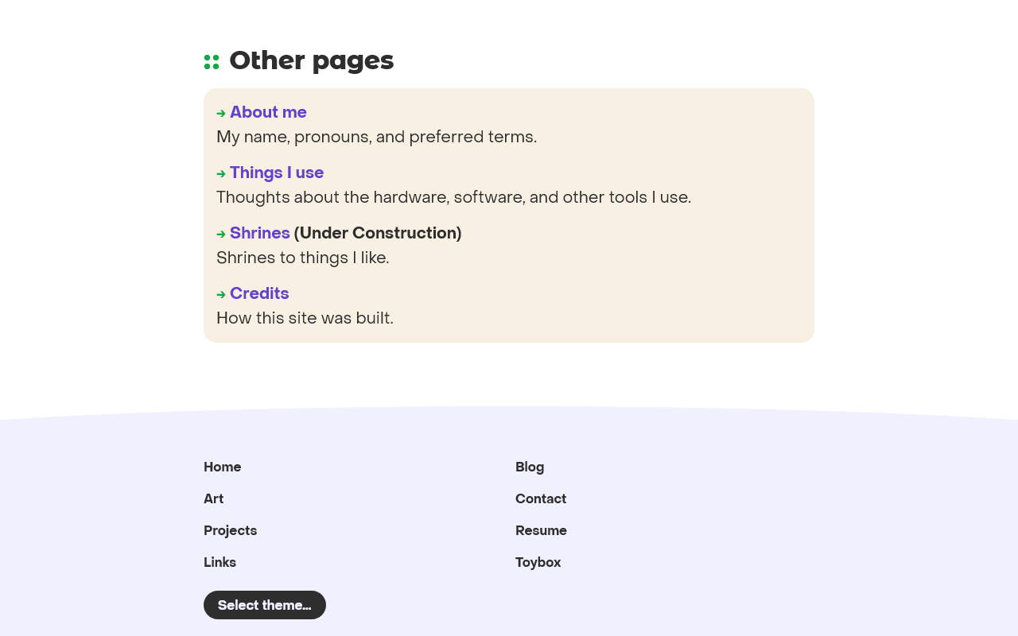1018x636 pixels.
Task: Open the Select theme dropdown button
Action: (265, 605)
